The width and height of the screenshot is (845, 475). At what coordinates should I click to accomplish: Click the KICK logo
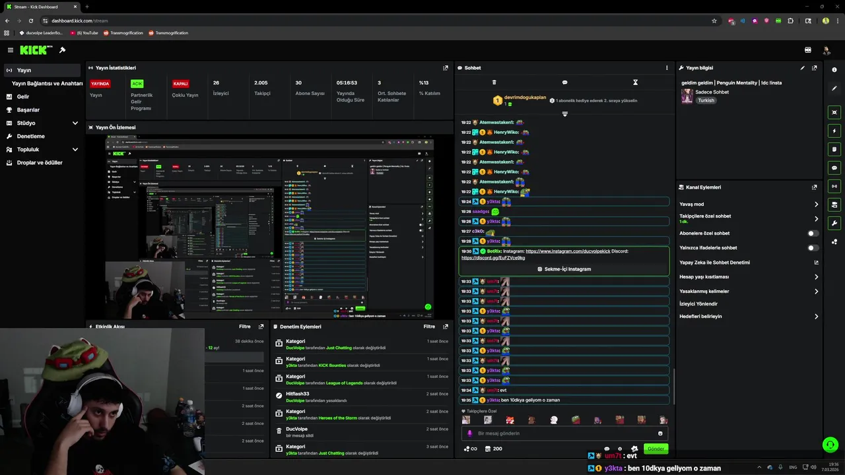tap(33, 50)
